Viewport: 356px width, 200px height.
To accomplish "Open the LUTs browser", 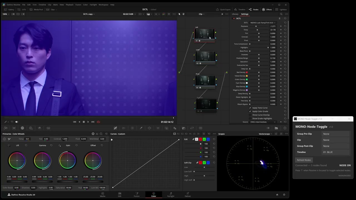I will (22, 9).
